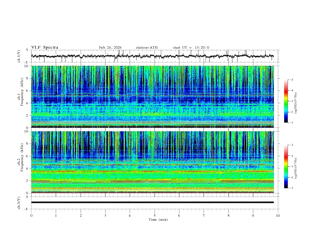Click the "2" tick on the time axis
Image resolution: width=313 pixels, height=242 pixels.
[81, 216]
